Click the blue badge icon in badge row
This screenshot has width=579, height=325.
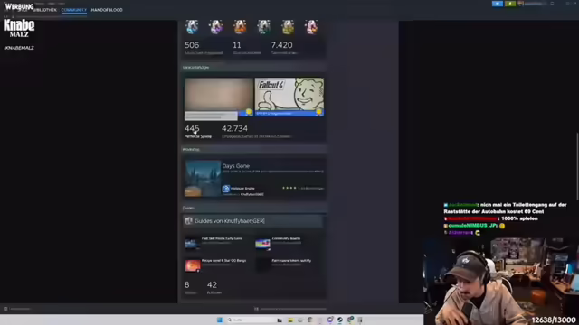[192, 27]
